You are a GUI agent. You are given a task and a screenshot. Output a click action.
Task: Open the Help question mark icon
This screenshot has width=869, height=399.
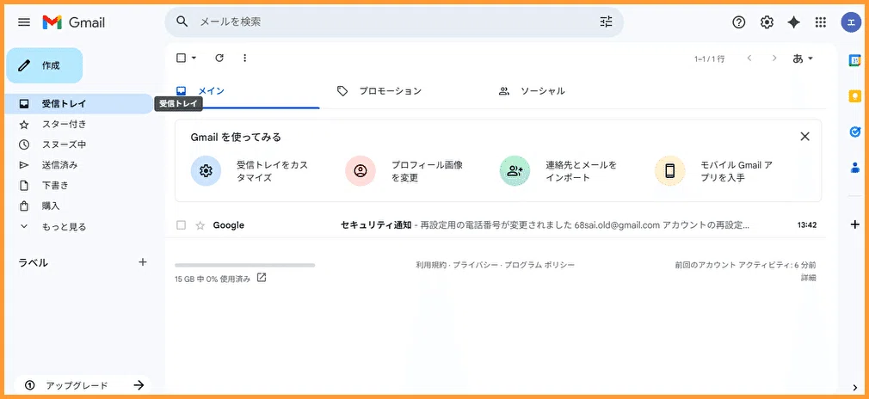pos(739,22)
